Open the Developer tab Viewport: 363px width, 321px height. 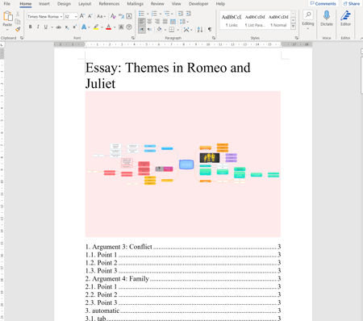(x=198, y=4)
